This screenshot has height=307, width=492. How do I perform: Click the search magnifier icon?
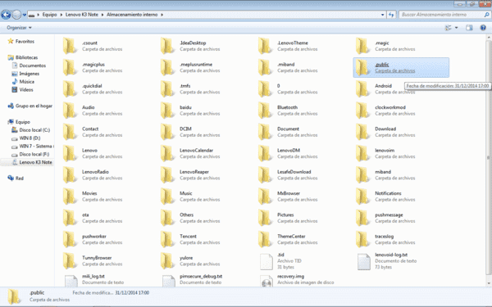[x=486, y=15]
